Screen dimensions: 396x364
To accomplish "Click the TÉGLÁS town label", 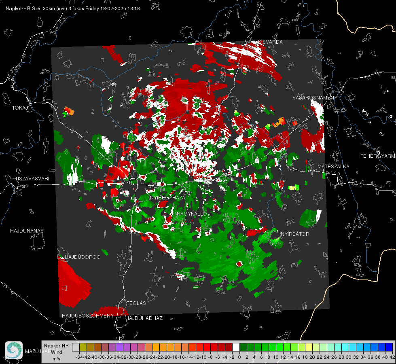I will [136, 303].
